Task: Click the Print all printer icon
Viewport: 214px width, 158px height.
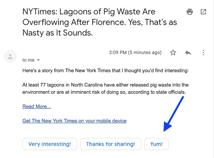Action: [x=190, y=12]
